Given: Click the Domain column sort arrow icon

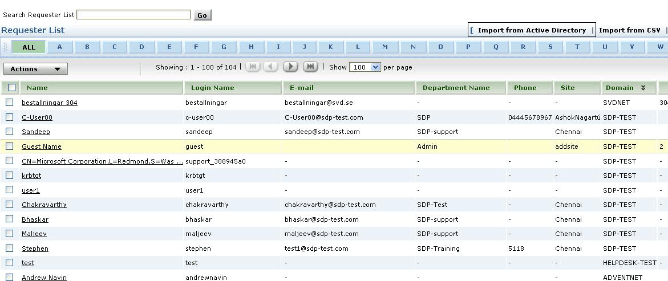Looking at the screenshot, I should coord(643,88).
